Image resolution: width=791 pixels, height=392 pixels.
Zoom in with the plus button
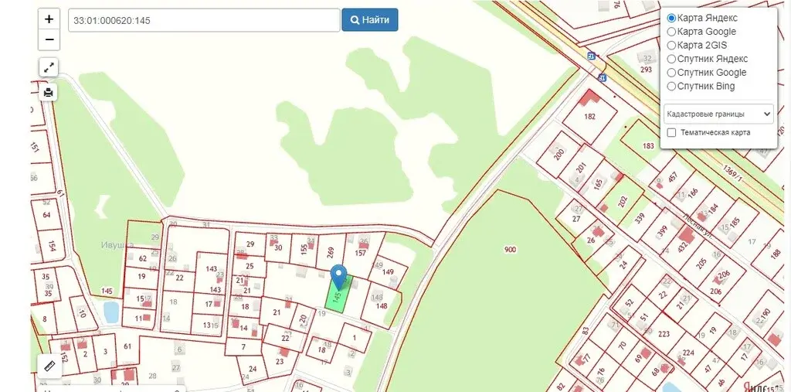click(x=49, y=19)
